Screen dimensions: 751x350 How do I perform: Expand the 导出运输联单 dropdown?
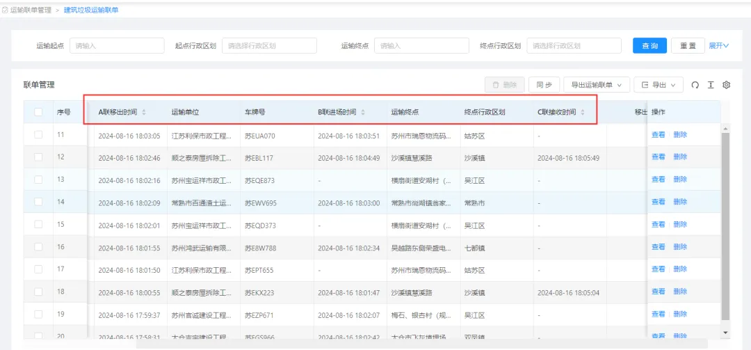tap(597, 85)
